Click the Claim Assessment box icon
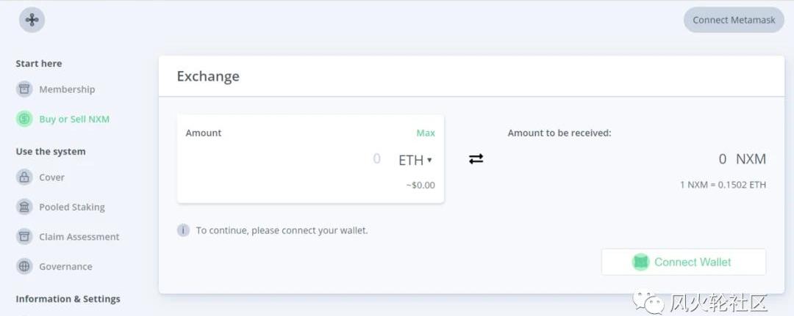This screenshot has width=794, height=316. (24, 237)
